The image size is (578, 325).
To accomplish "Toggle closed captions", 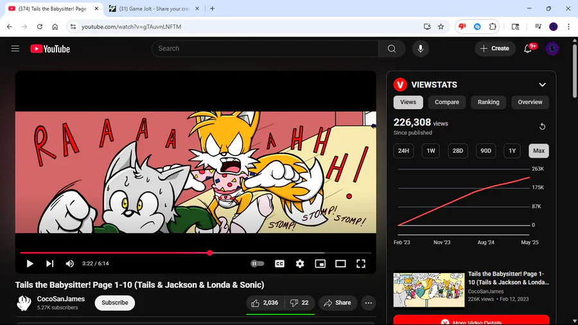I will [x=280, y=263].
